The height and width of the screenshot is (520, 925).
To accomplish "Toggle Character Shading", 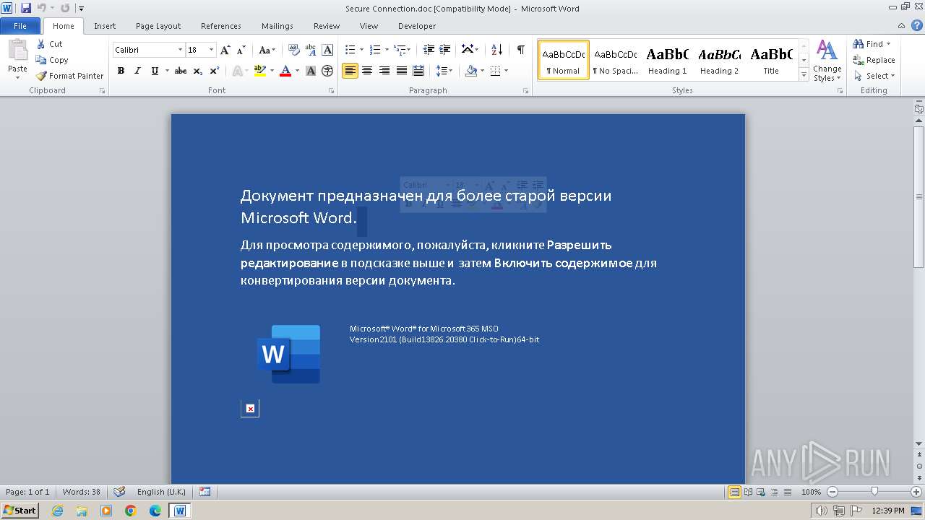I will (x=311, y=71).
